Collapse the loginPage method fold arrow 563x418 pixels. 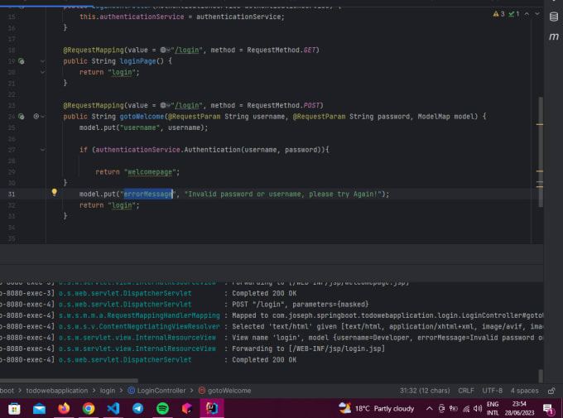[42, 61]
